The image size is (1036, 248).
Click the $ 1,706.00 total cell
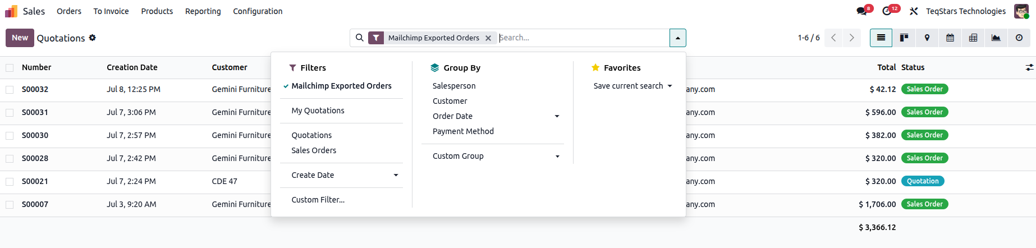point(877,204)
